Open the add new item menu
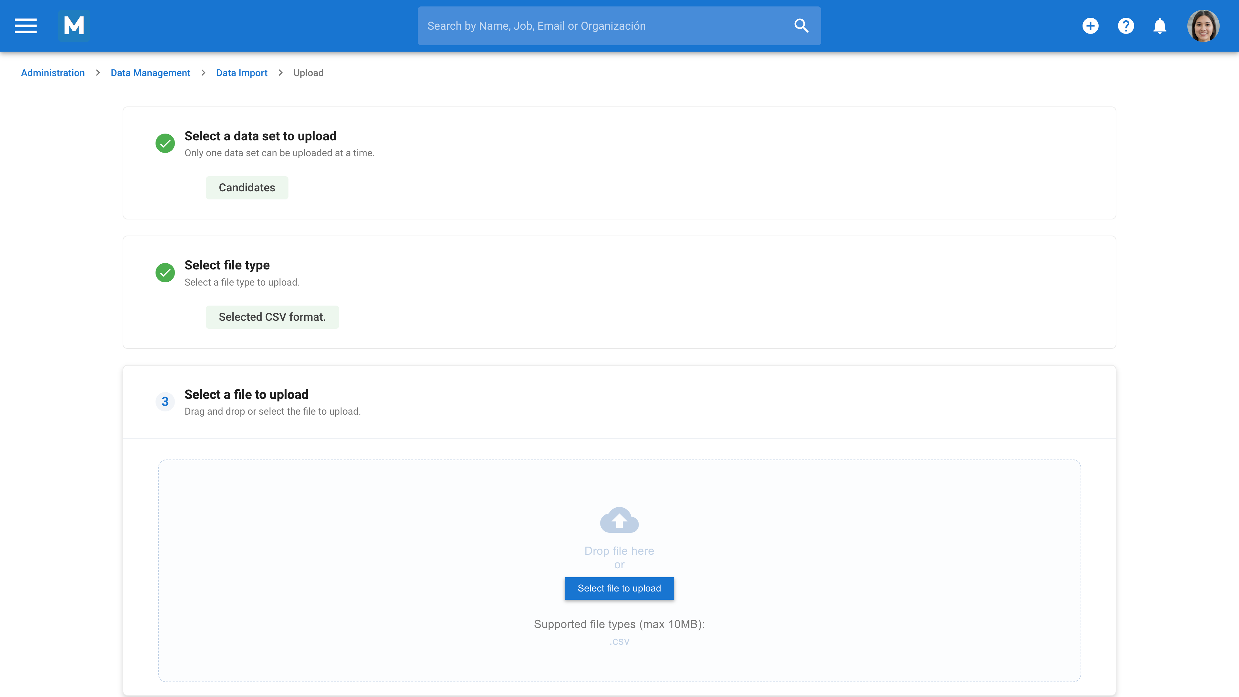 click(1090, 25)
